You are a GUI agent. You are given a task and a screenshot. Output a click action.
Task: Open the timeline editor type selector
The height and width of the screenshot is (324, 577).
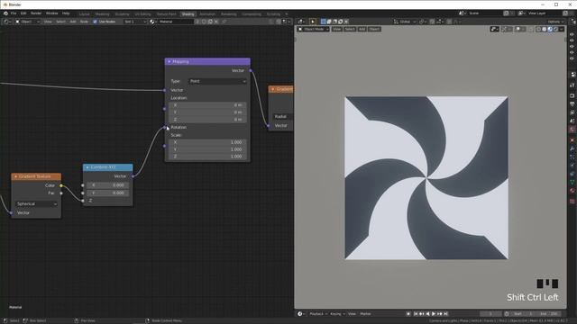point(300,314)
